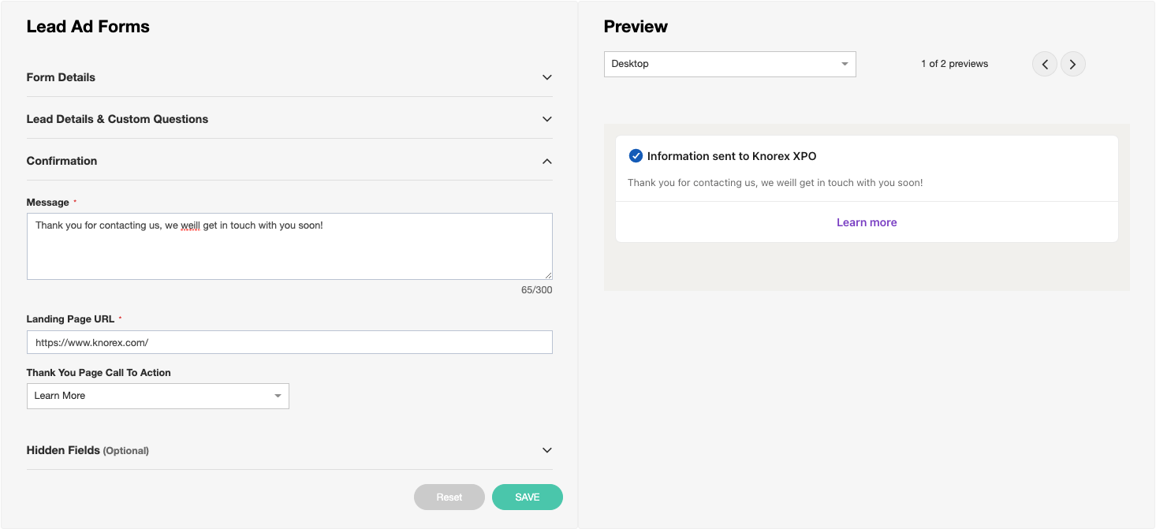Click the Form Details section title
Viewport: 1156px width, 529px height.
61,77
